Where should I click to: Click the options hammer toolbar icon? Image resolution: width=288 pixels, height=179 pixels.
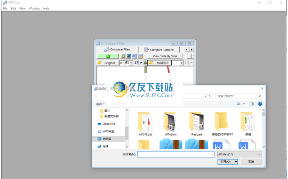[140, 56]
